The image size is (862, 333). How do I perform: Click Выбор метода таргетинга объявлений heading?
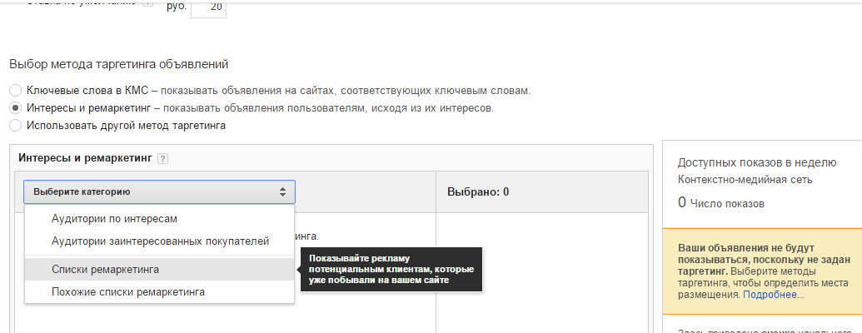118,64
